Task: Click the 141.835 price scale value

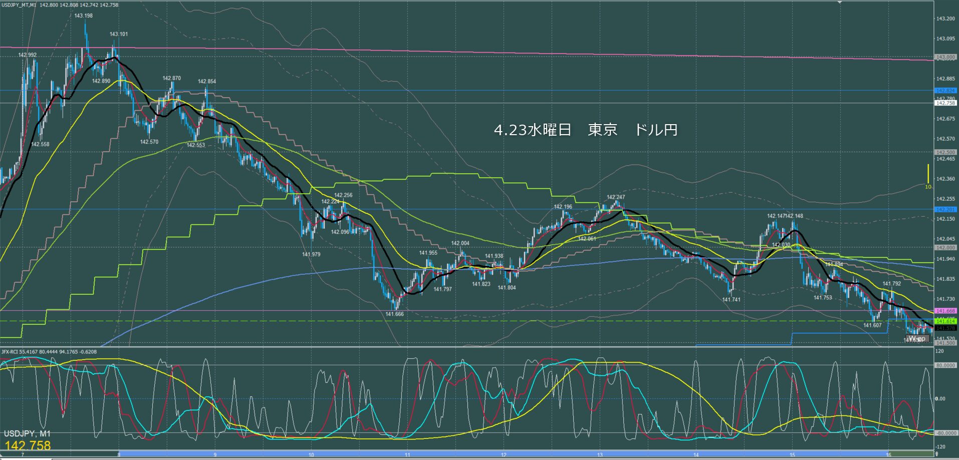Action: click(x=945, y=279)
